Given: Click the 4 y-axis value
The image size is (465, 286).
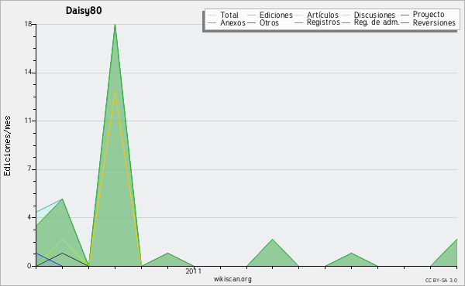Looking at the screenshot, I should click(x=29, y=217).
